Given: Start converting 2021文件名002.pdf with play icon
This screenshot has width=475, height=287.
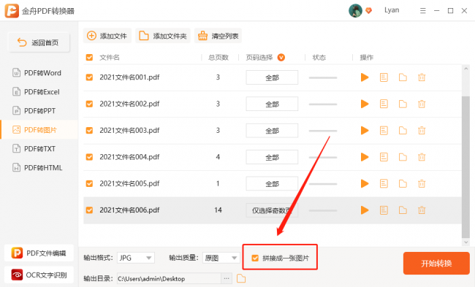Looking at the screenshot, I should [365, 104].
